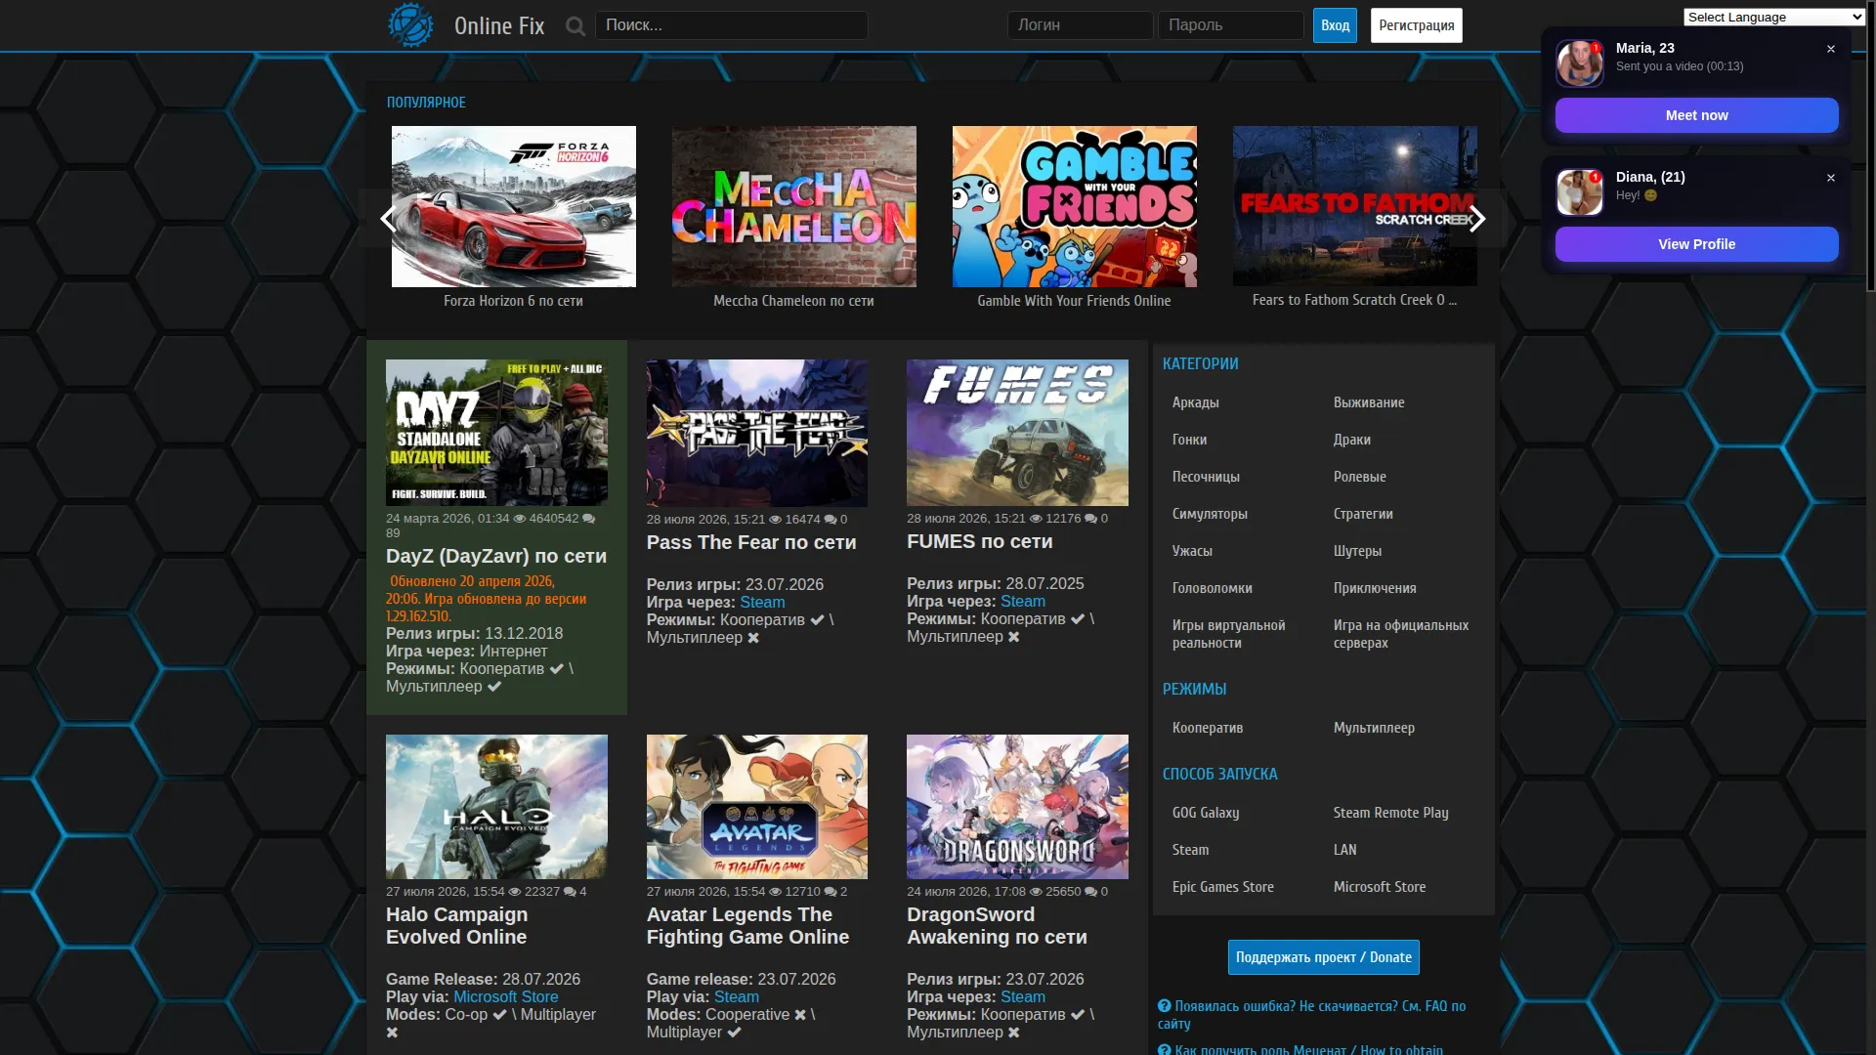
Task: Click Steam link under Pass The Fear
Action: [x=762, y=603]
